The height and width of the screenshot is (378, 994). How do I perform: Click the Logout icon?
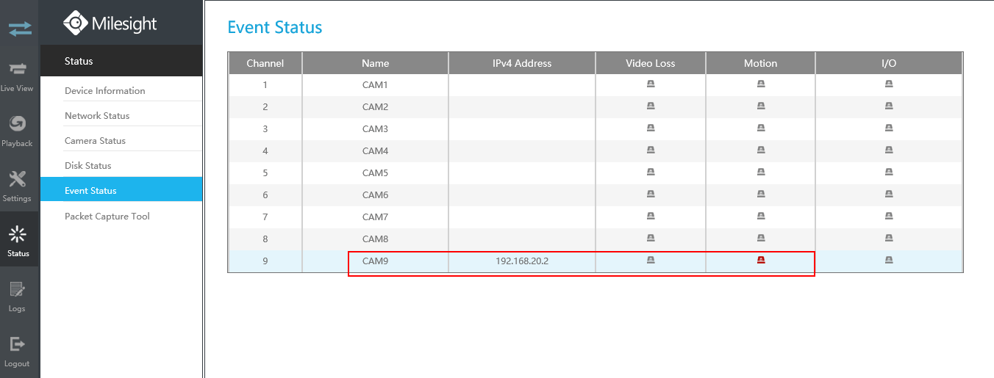click(x=18, y=345)
